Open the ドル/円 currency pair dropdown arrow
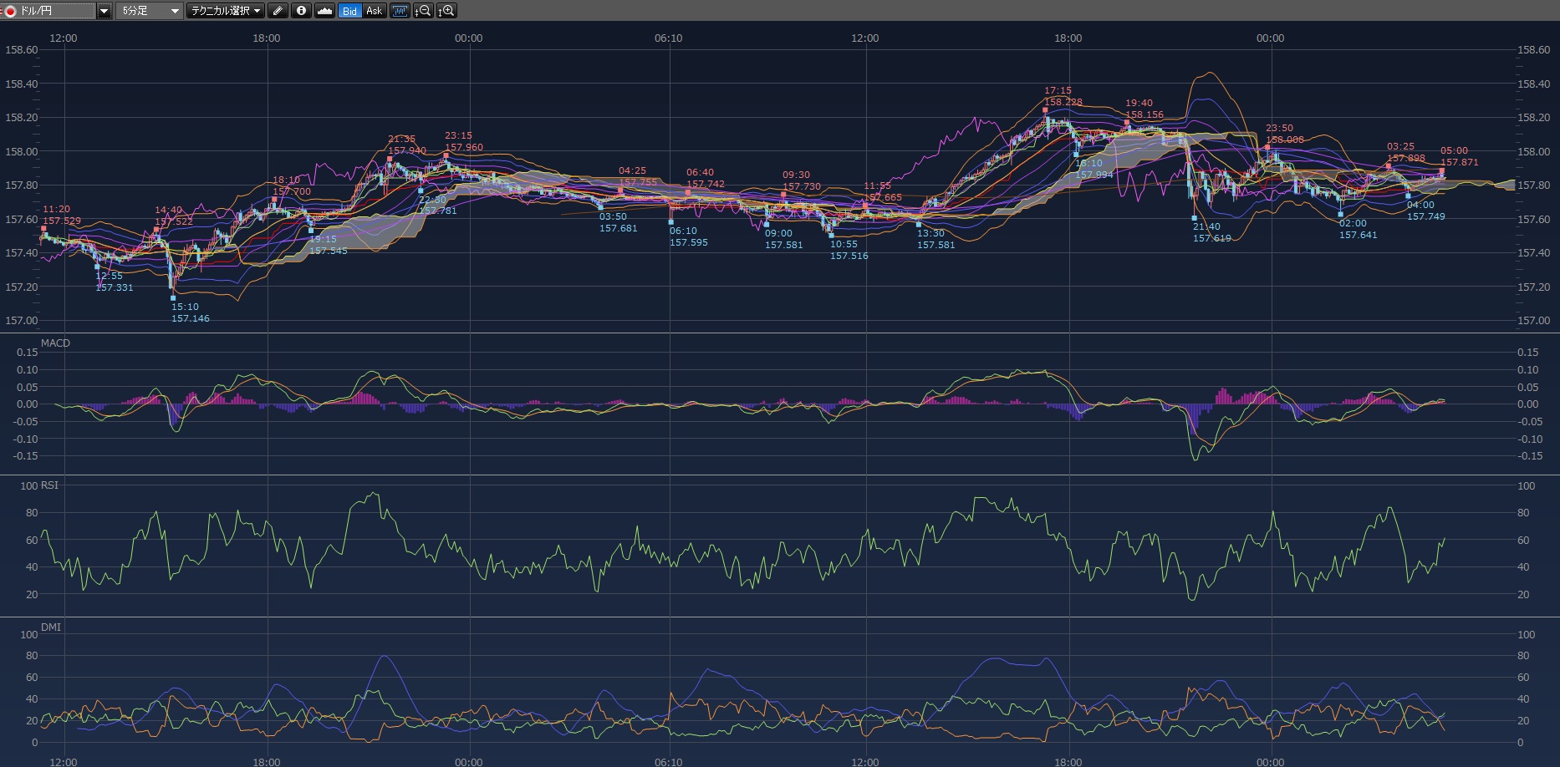This screenshot has height=767, width=1560. pyautogui.click(x=105, y=11)
